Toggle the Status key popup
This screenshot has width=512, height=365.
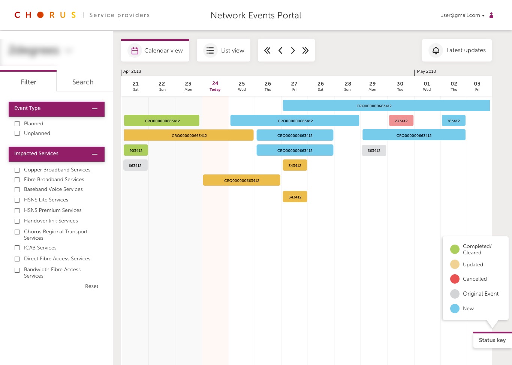[x=492, y=340]
